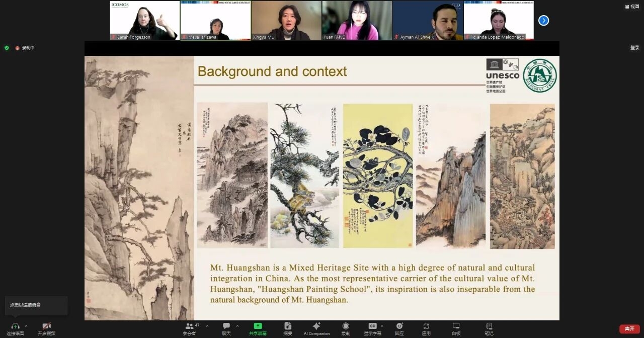This screenshot has width=644, height=338.
Task: Open the meeting Summary tool
Action: 288,326
